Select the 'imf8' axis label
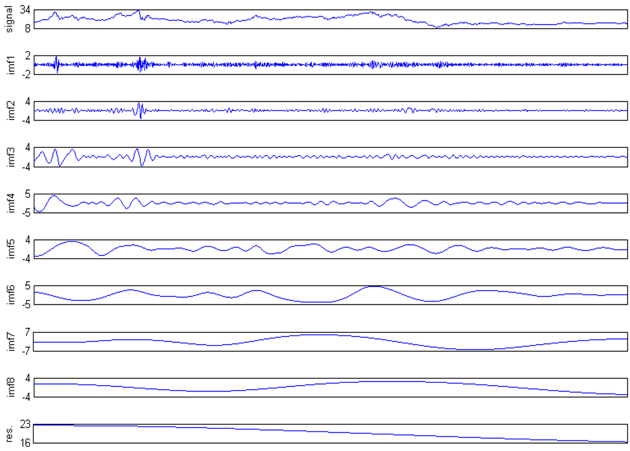 (x=11, y=388)
